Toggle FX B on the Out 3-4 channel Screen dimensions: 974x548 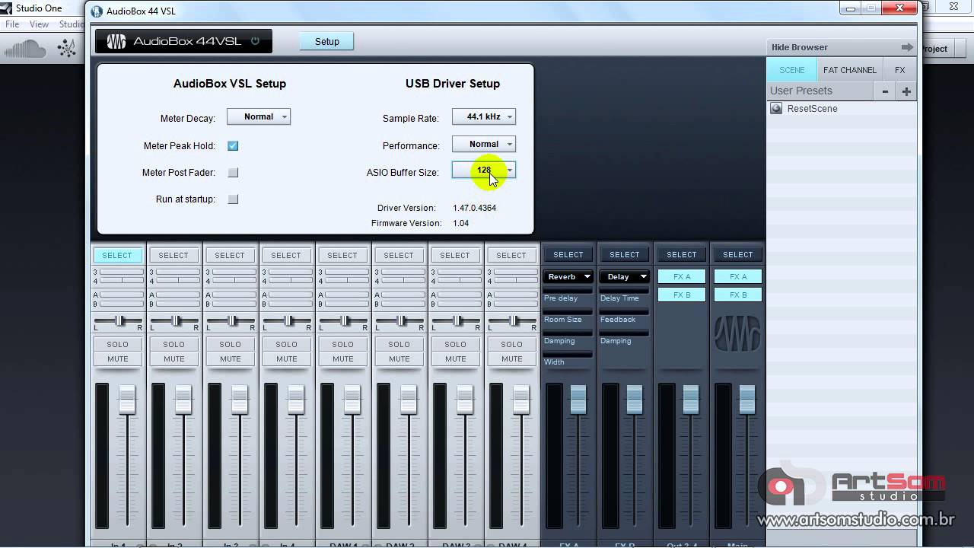click(681, 295)
